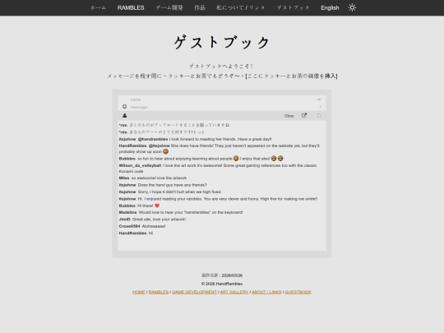Click message 'Alohaaaaaa!'
The image size is (444, 333).
point(154,226)
